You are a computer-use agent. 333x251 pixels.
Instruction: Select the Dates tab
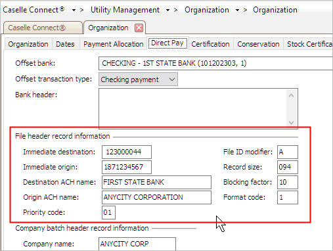point(65,44)
